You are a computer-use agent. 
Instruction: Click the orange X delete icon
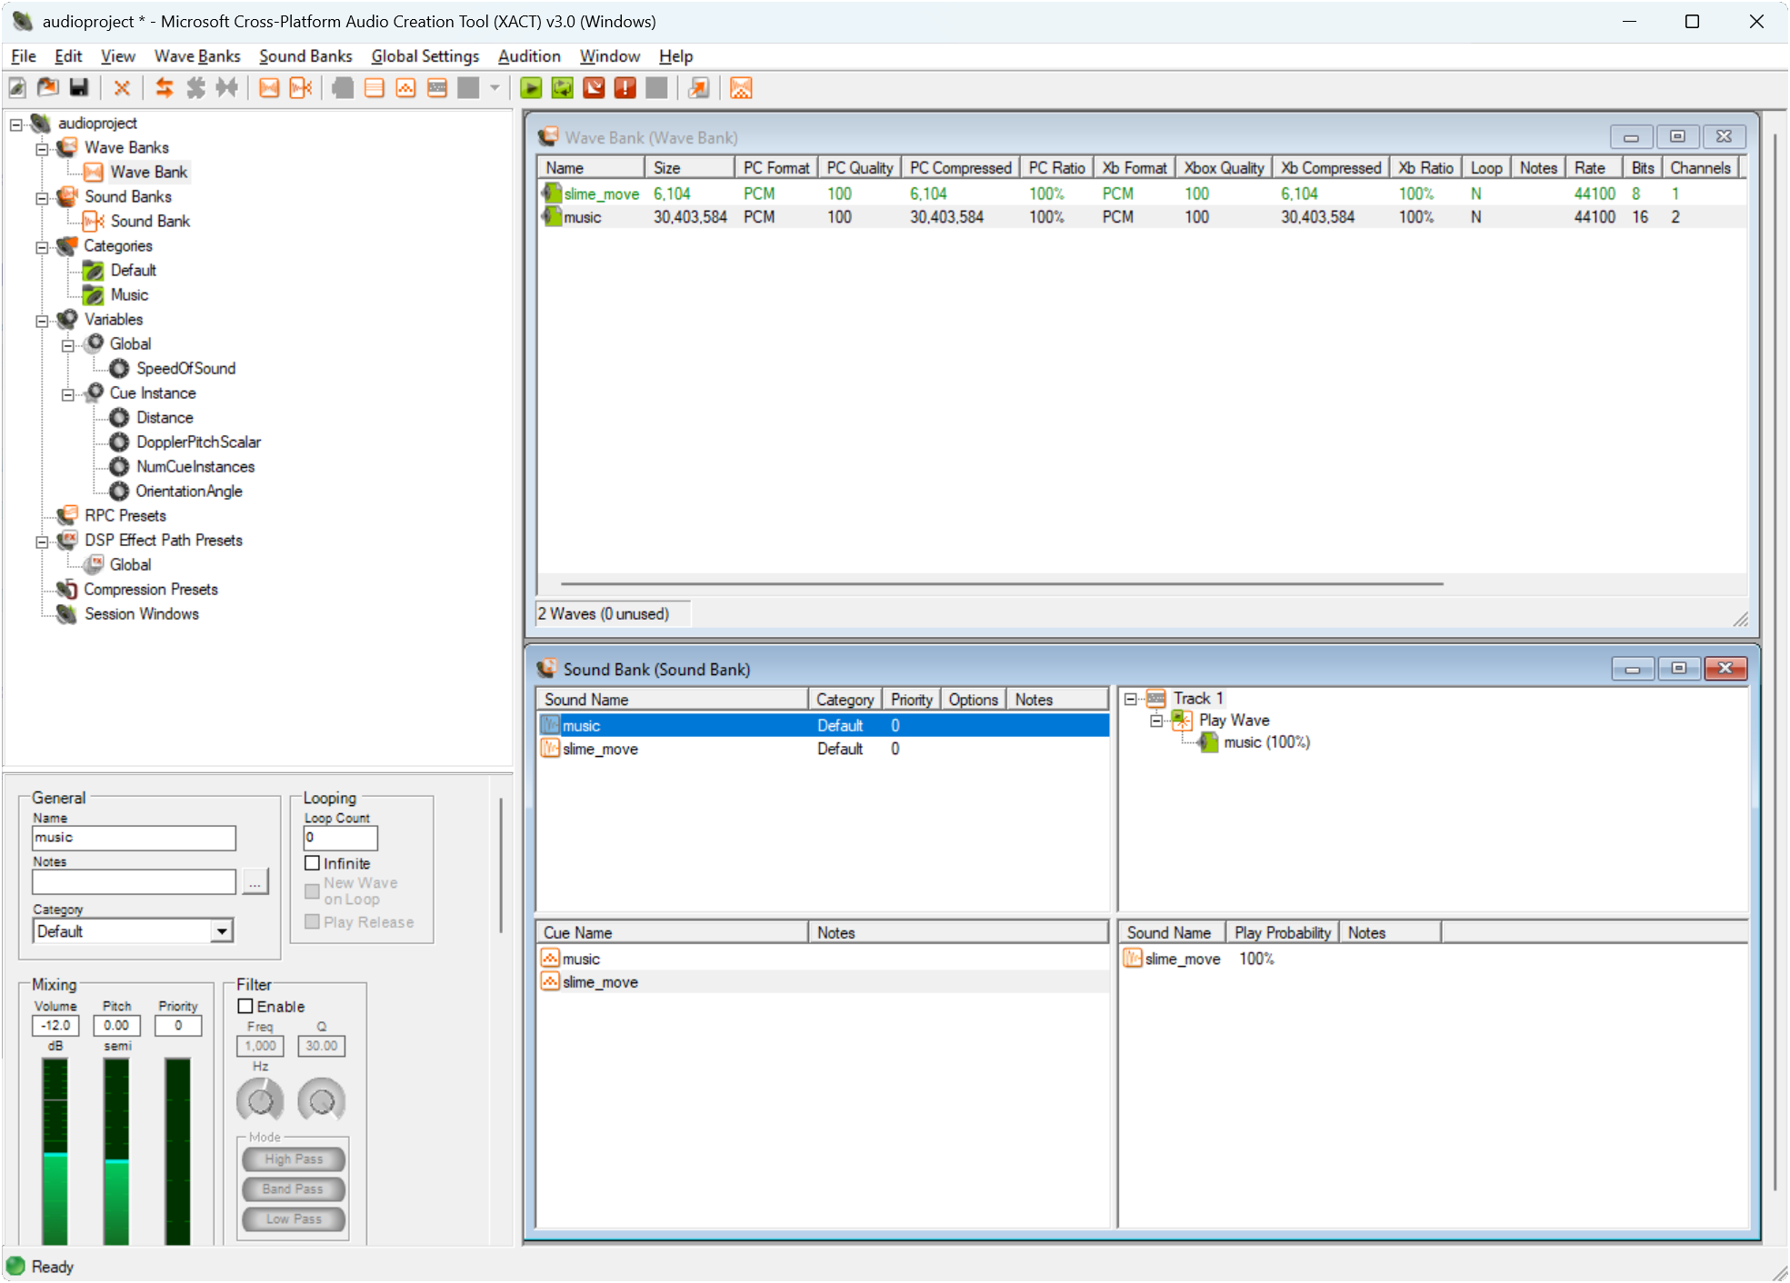[121, 88]
